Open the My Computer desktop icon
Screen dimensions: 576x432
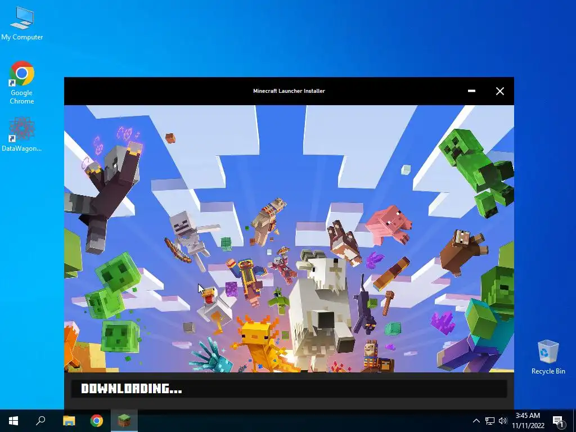[x=22, y=23]
